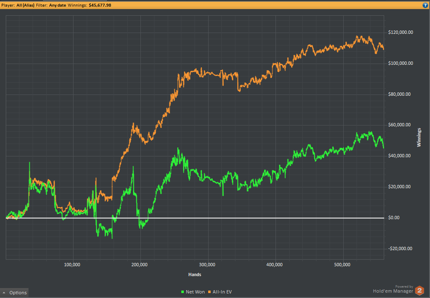Image resolution: width=430 pixels, height=298 pixels.
Task: Click the $120,000.00 y-axis label
Action: (x=400, y=33)
